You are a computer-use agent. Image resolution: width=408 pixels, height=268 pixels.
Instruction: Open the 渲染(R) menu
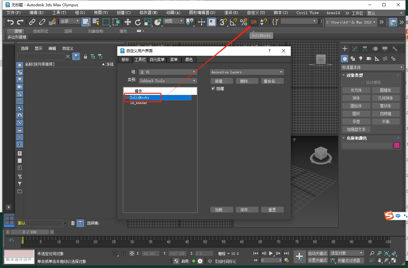231,13
